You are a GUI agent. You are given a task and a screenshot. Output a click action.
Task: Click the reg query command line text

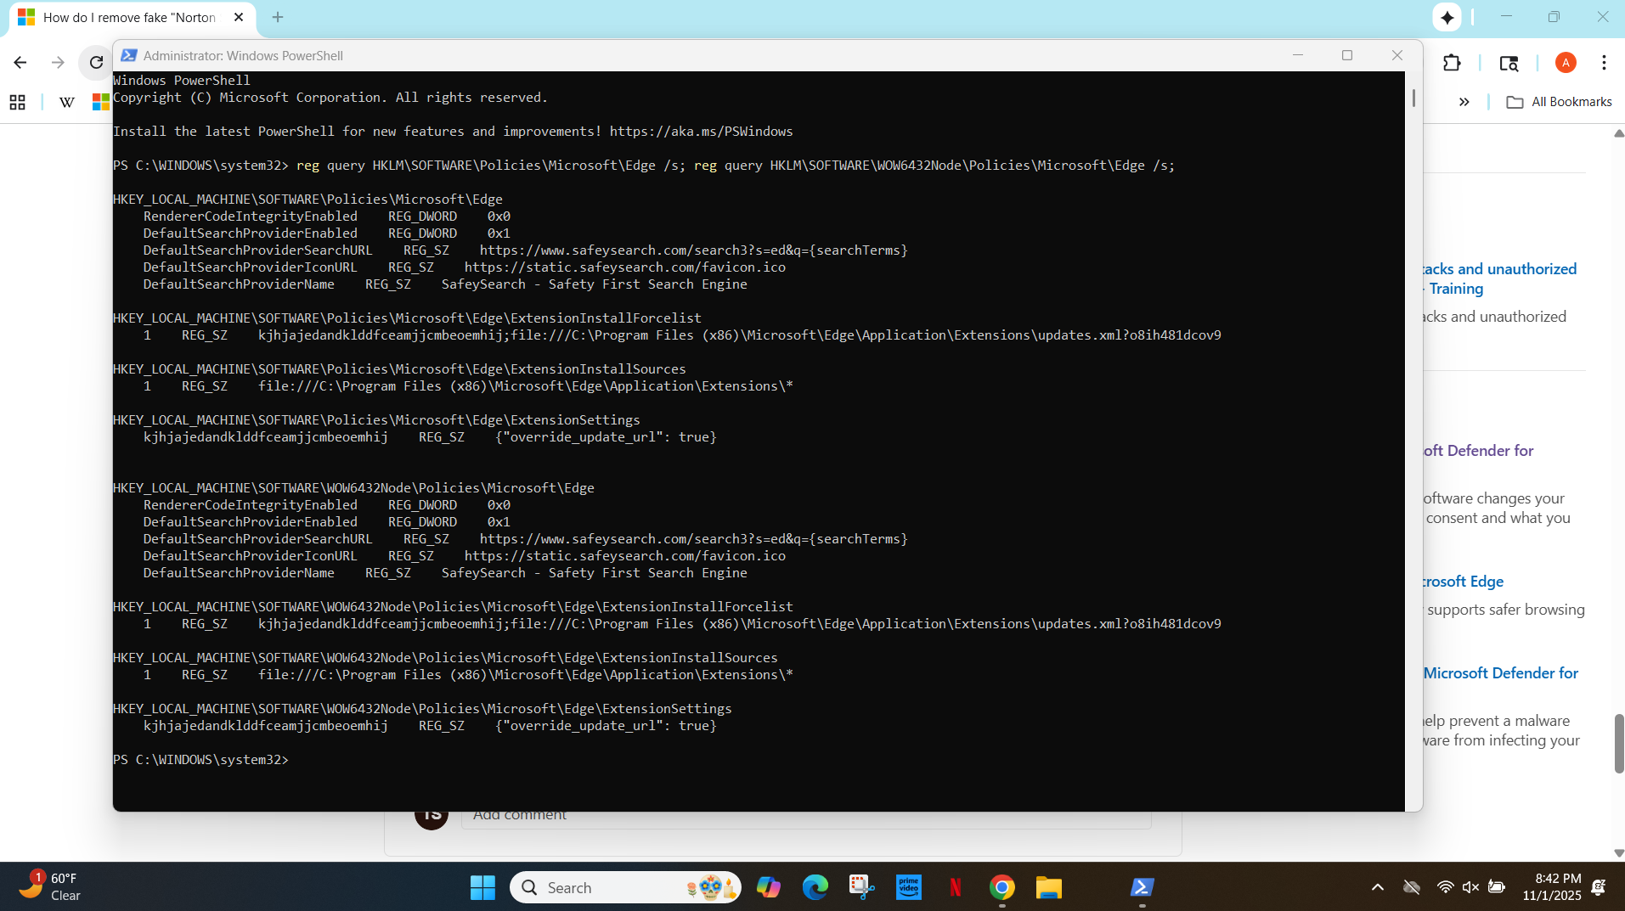(x=736, y=166)
